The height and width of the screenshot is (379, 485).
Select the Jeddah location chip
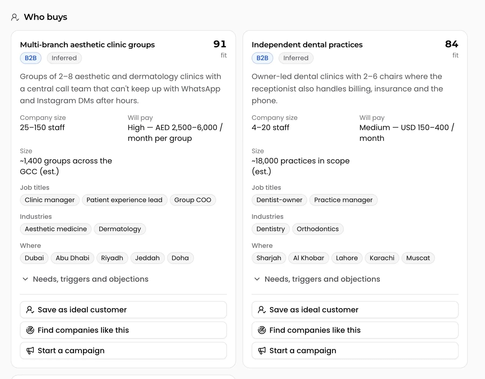[x=147, y=258]
